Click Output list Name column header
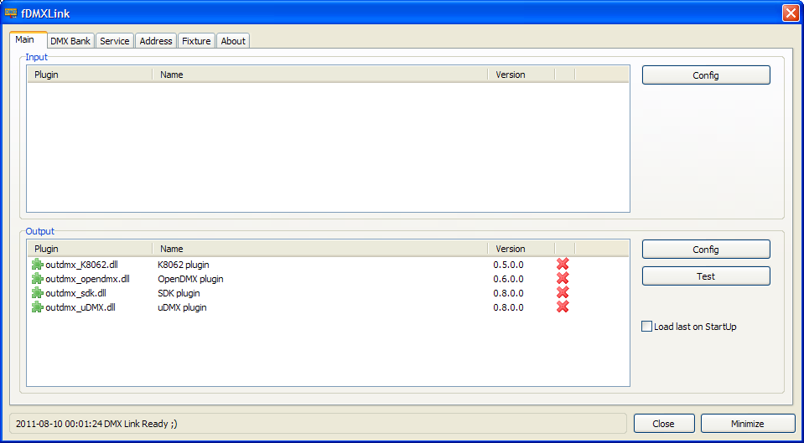Image resolution: width=804 pixels, height=443 pixels. tap(320, 249)
